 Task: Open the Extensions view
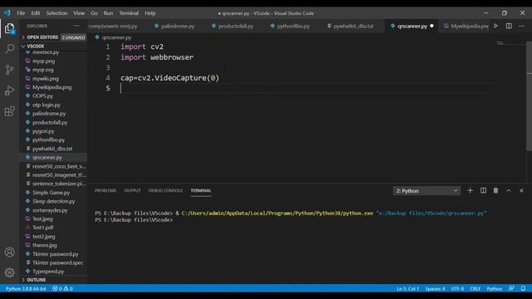(x=9, y=111)
